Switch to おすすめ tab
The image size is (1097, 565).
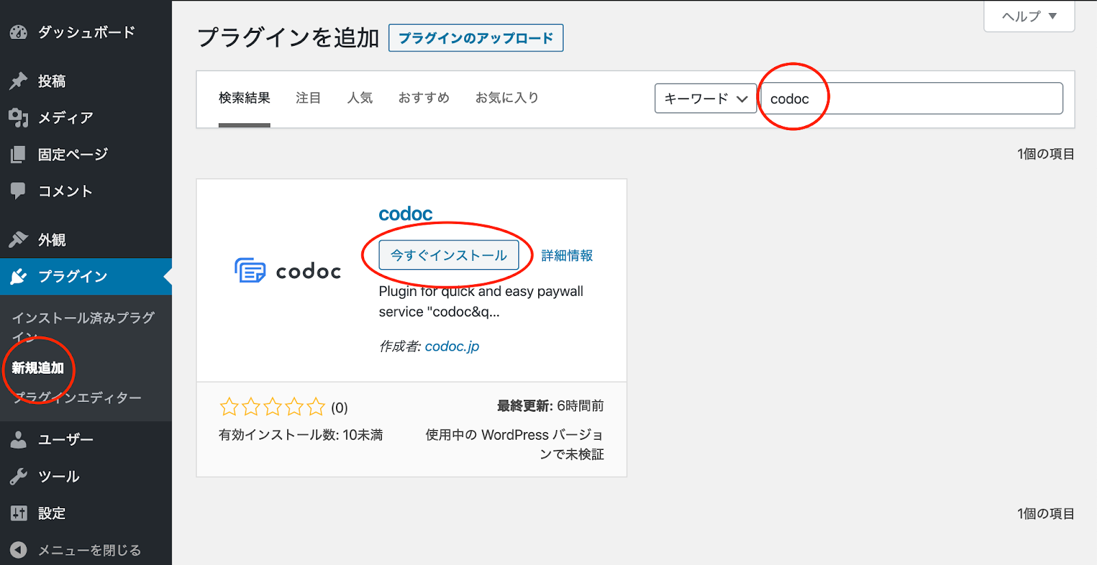(x=424, y=98)
